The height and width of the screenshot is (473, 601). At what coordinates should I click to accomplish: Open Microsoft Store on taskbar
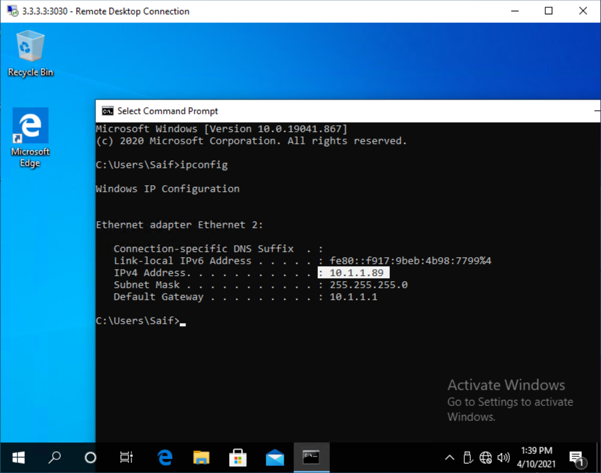point(238,457)
